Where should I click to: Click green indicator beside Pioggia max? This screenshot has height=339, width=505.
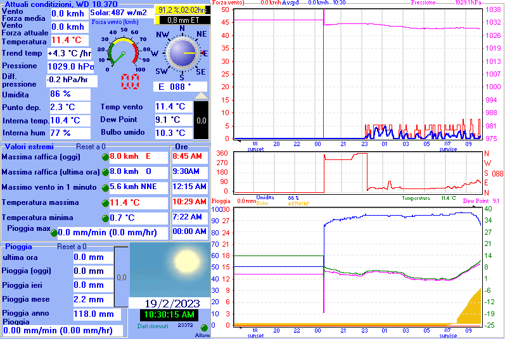tap(54, 233)
